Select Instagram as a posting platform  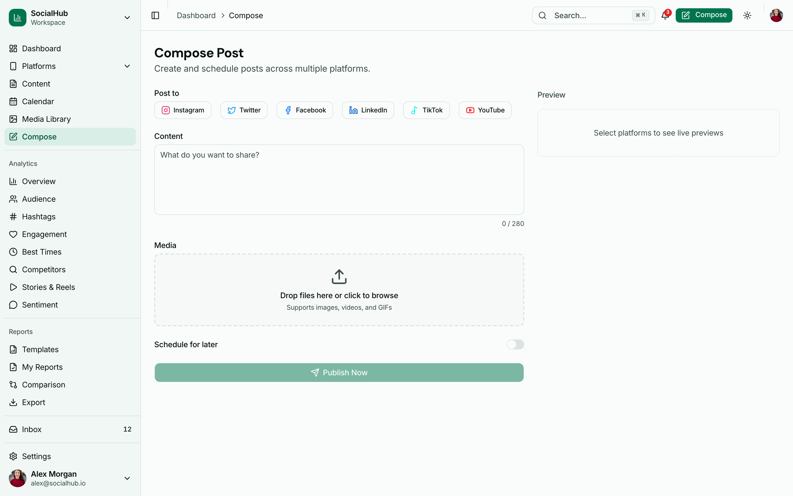tap(183, 110)
